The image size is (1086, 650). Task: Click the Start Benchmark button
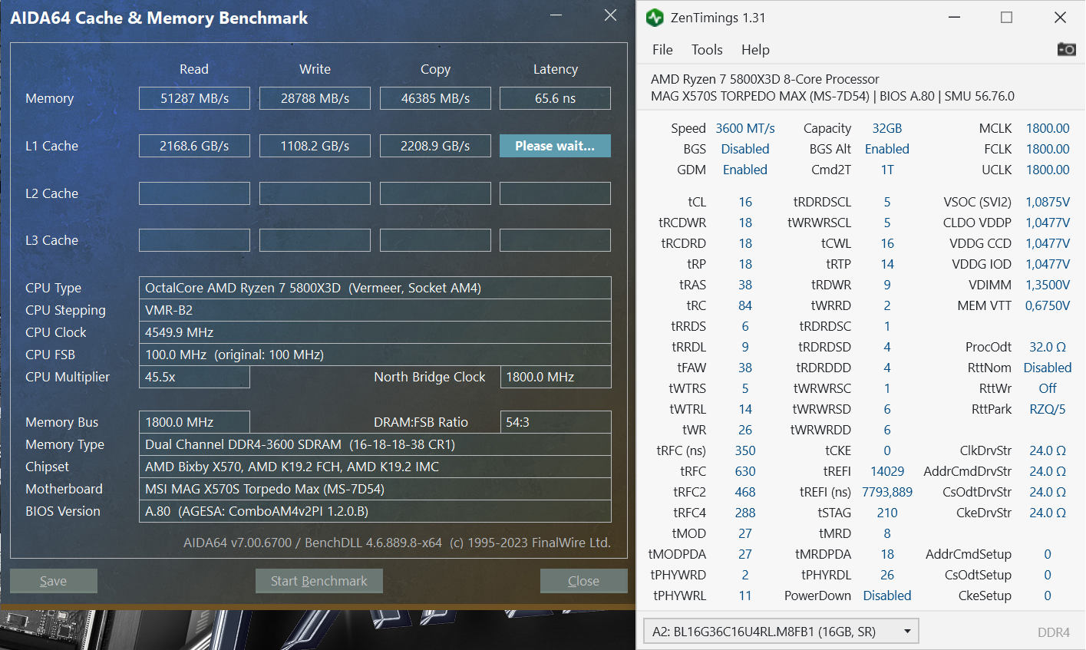point(319,581)
